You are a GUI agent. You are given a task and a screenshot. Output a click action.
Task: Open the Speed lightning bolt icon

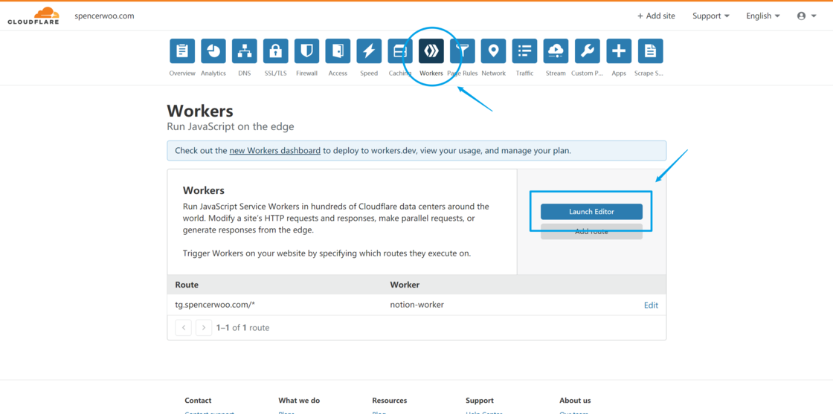coord(369,51)
